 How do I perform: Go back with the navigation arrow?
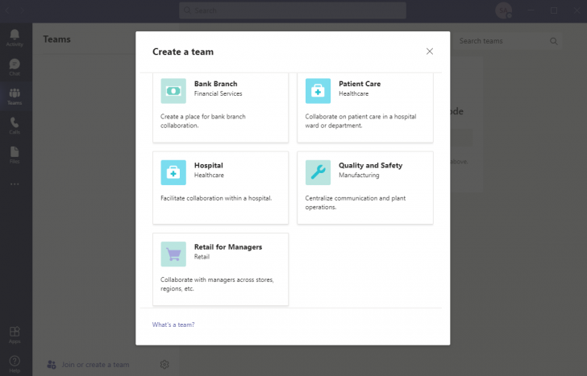[6, 10]
